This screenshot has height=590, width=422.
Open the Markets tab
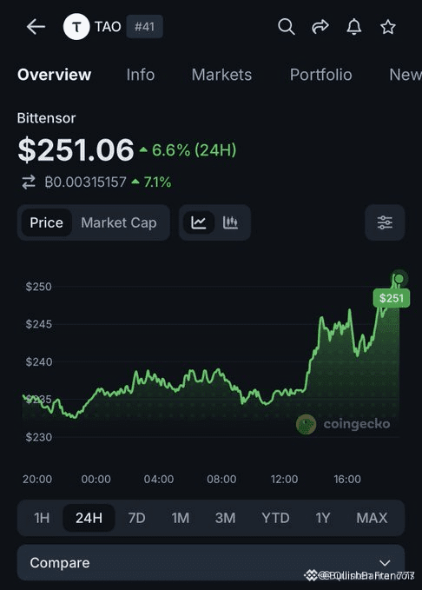[221, 75]
